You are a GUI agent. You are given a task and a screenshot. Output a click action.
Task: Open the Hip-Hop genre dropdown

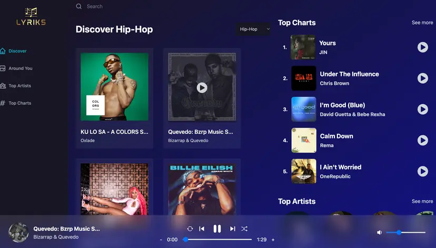point(253,29)
